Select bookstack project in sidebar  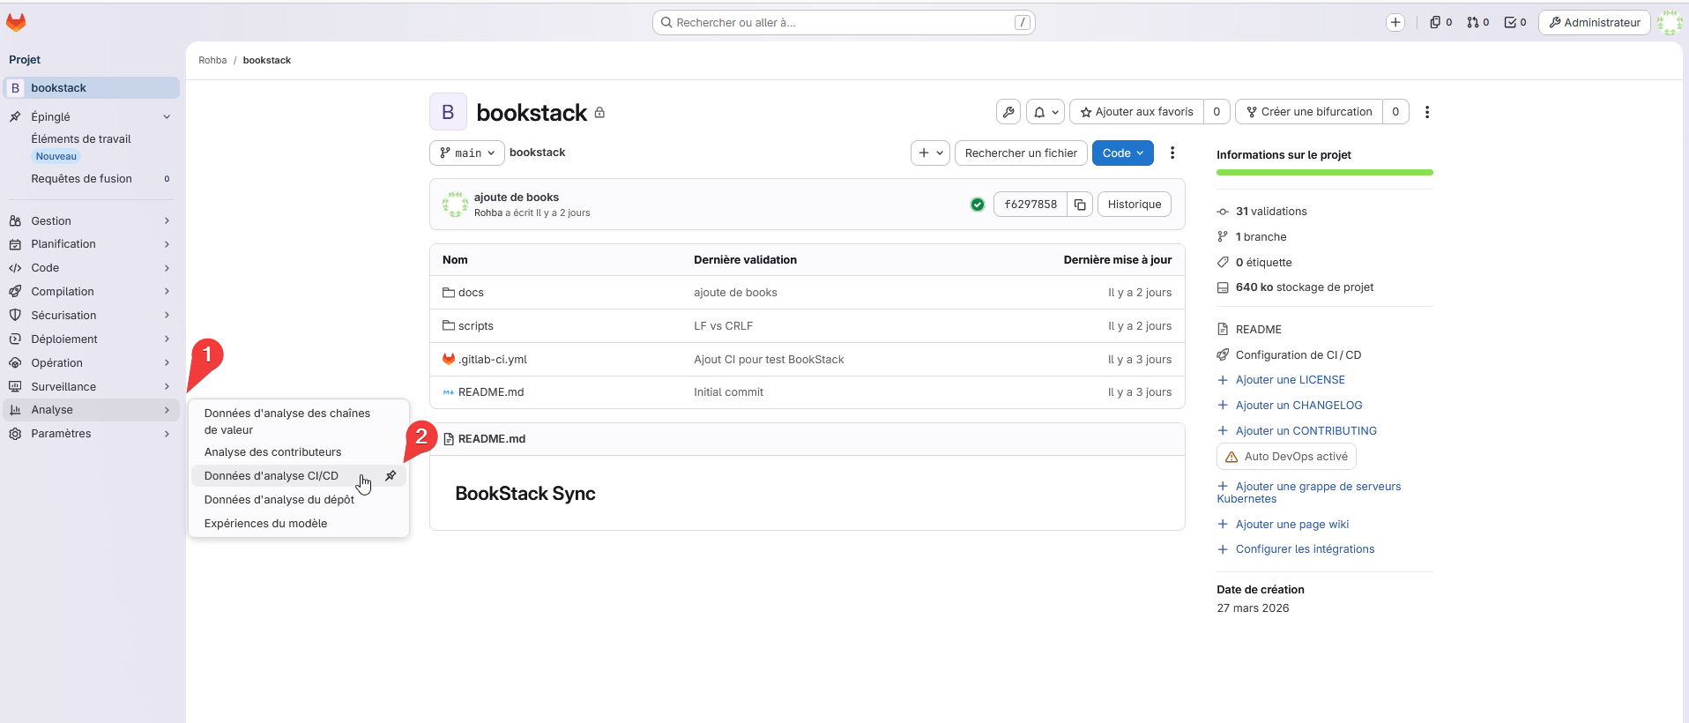pos(92,88)
